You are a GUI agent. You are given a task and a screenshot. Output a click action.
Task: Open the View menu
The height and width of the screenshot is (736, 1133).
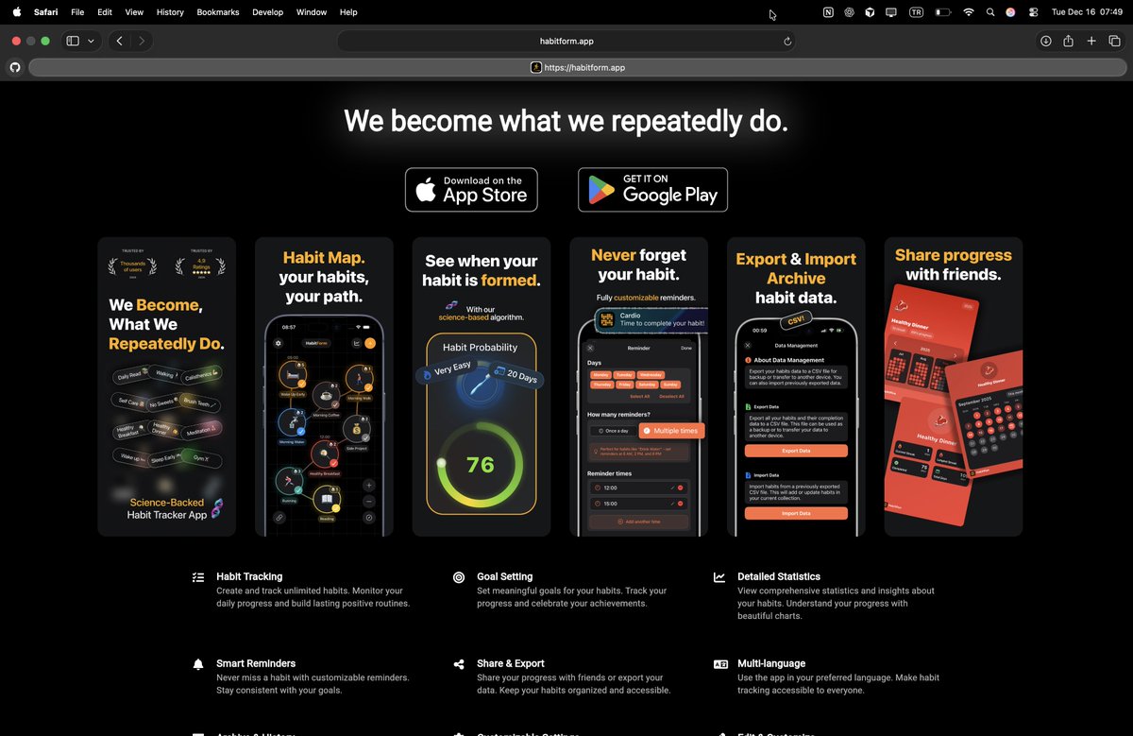[x=134, y=12]
